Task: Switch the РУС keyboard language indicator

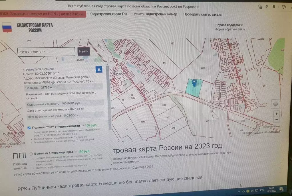Action: point(262,190)
